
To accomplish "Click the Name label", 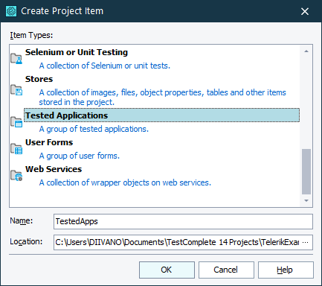I will tap(22, 220).
